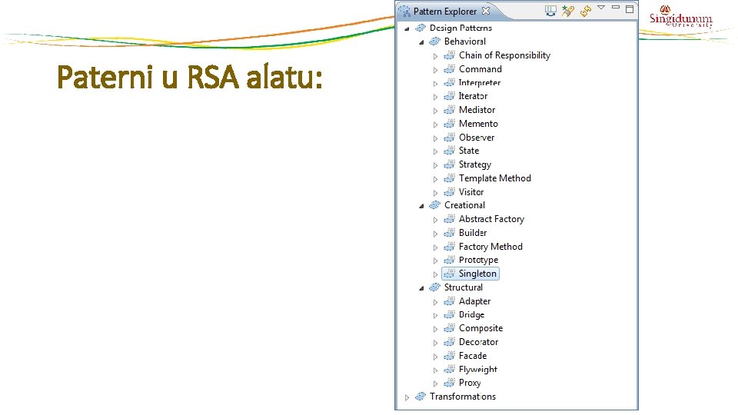Expand Chain of Responsibility pattern
Image resolution: width=738 pixels, height=415 pixels.
click(x=435, y=56)
